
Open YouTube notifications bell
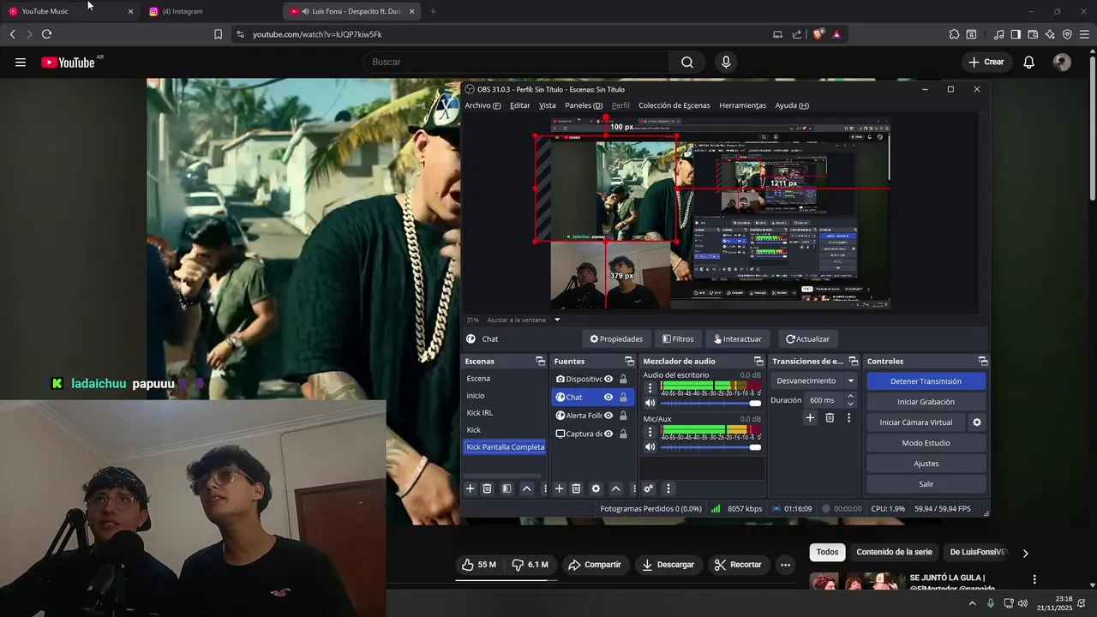click(x=1028, y=62)
